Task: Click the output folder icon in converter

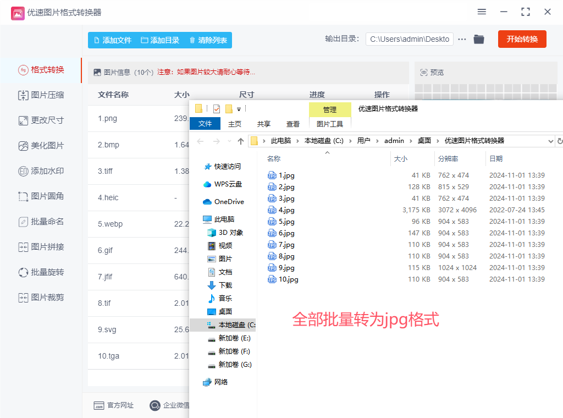Action: pos(479,39)
